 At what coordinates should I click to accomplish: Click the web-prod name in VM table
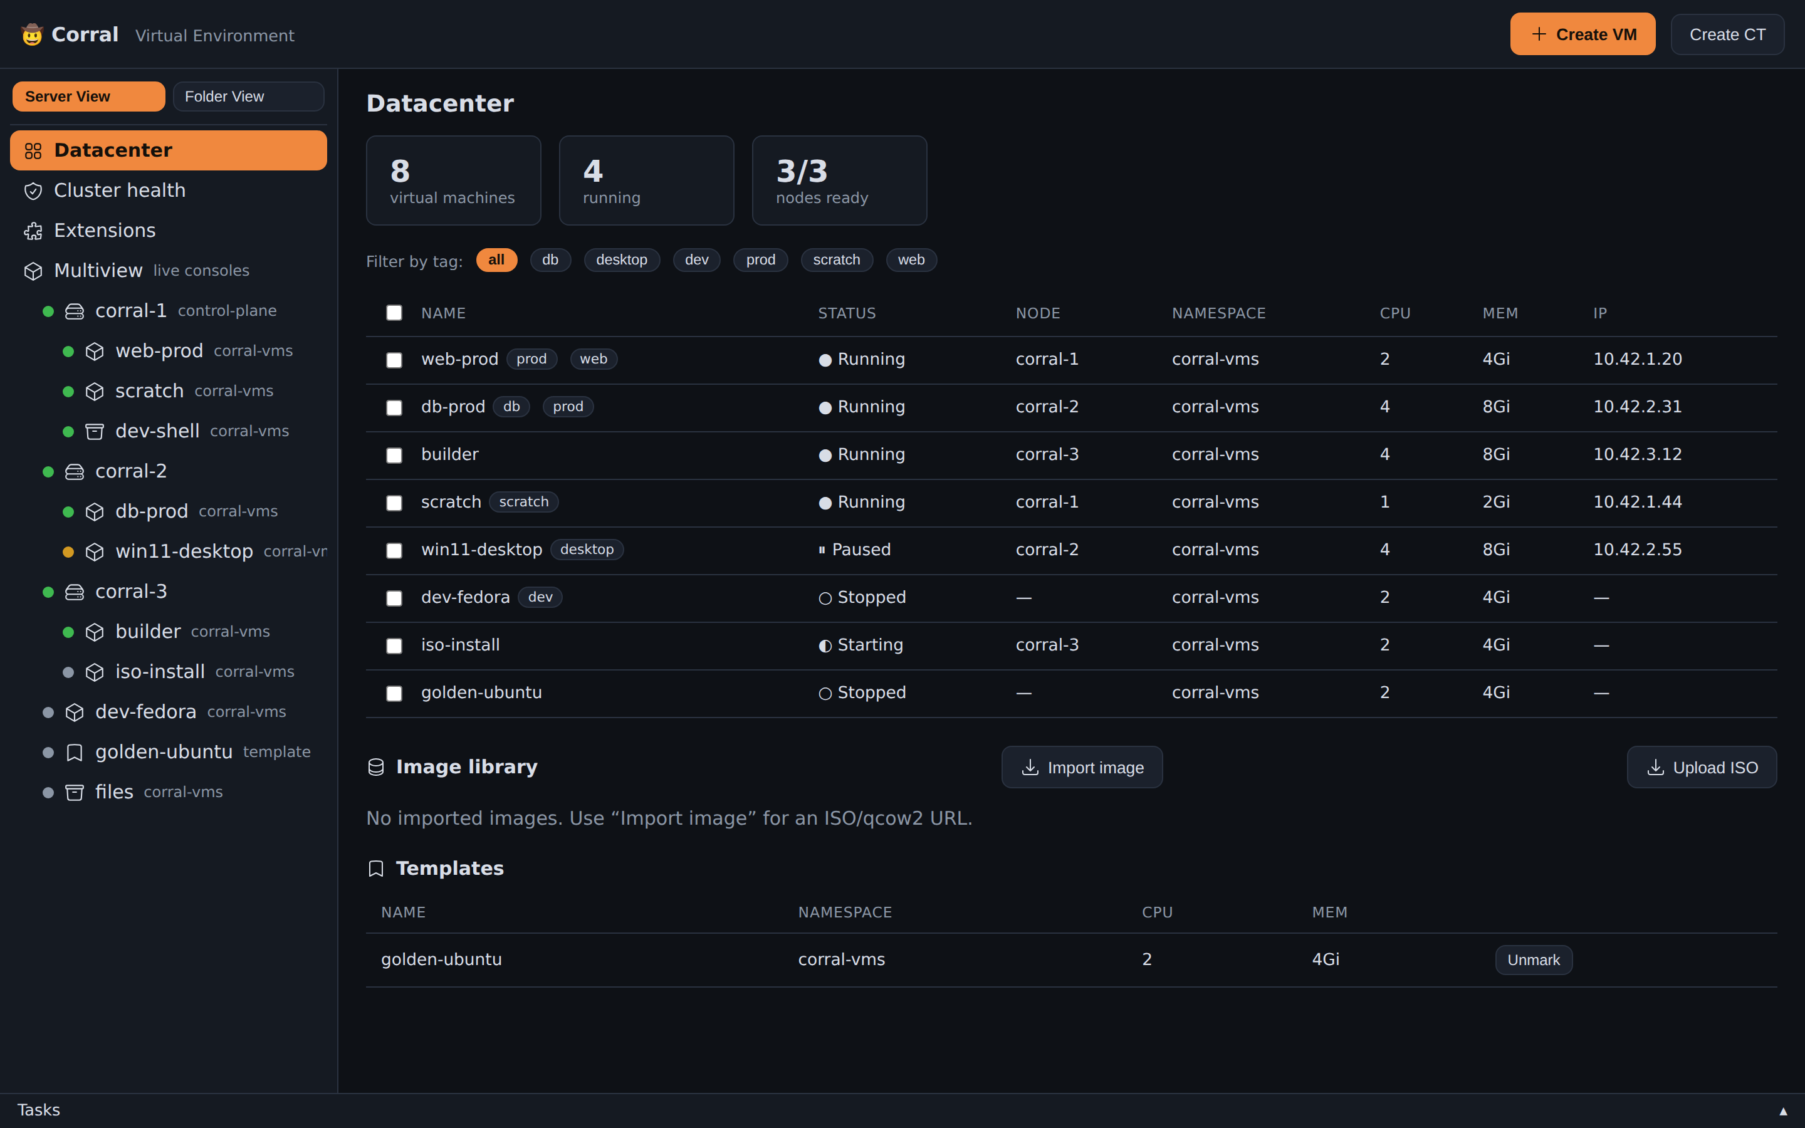(459, 360)
